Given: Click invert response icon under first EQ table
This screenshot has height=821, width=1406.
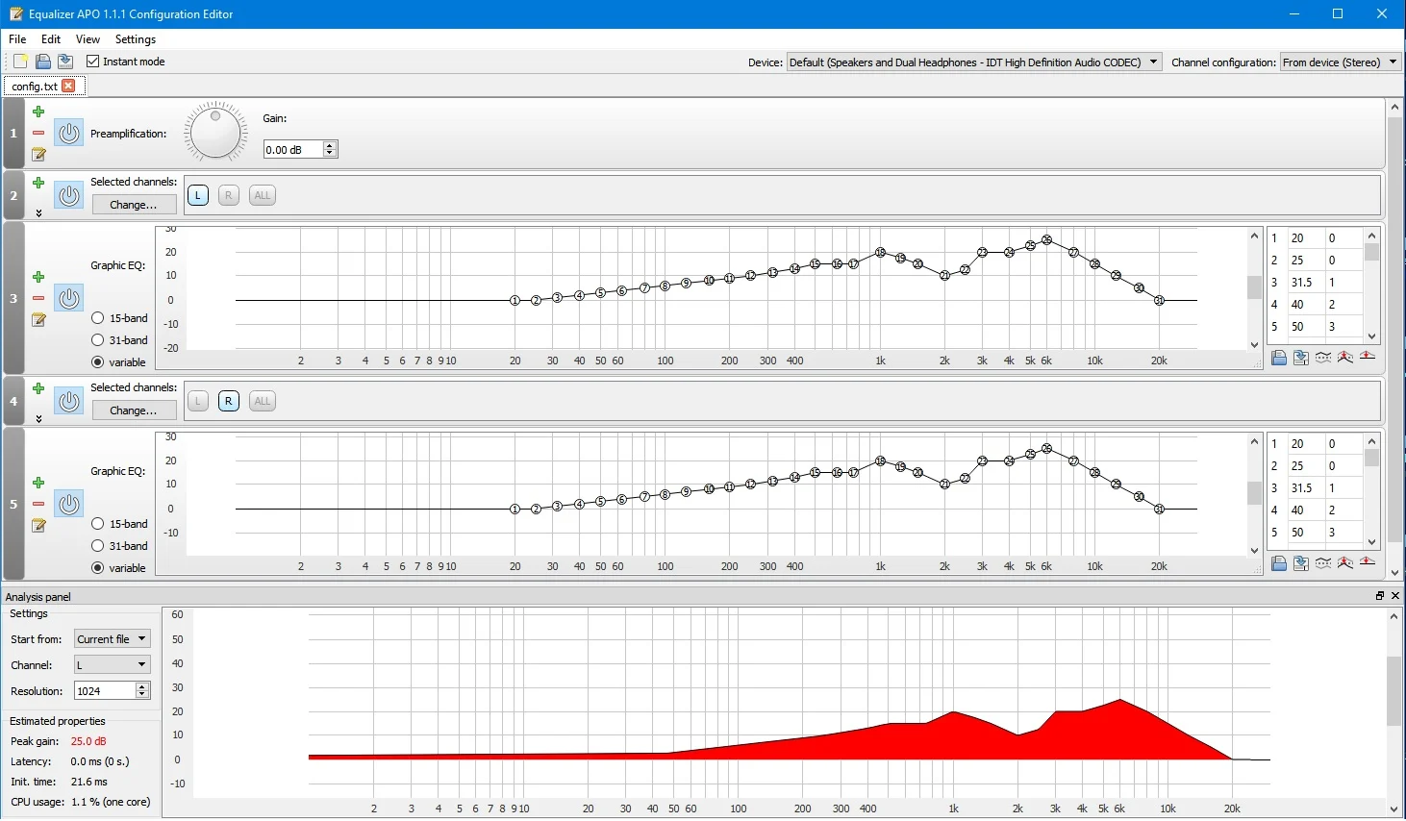Looking at the screenshot, I should coord(1323,358).
